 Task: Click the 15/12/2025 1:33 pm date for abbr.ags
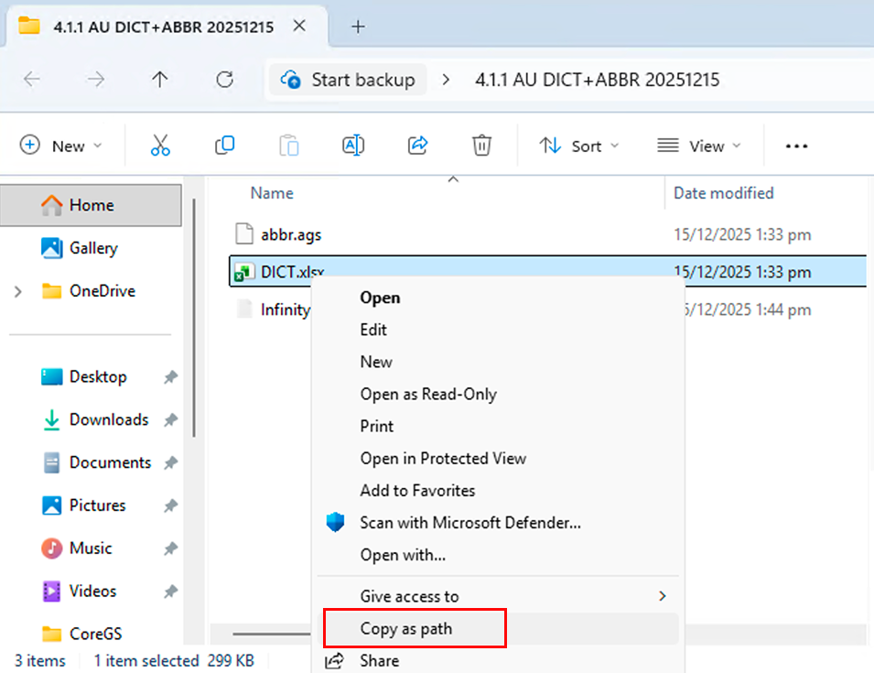(x=742, y=234)
